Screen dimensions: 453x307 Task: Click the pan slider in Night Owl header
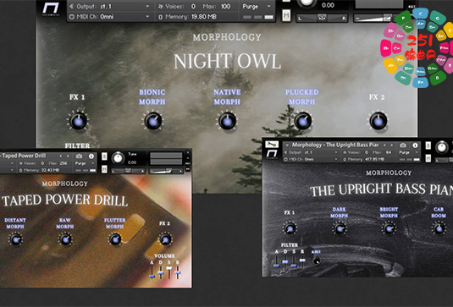pyautogui.click(x=322, y=18)
